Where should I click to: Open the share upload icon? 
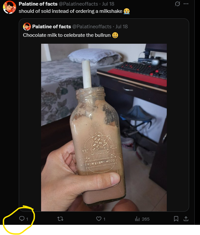coord(186,219)
